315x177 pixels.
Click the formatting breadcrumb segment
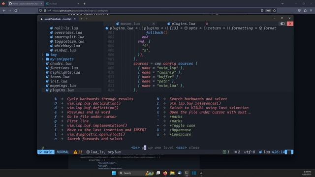coord(242,28)
